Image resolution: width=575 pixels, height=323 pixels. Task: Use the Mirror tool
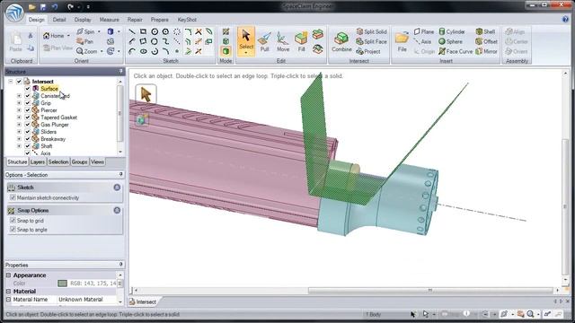point(486,52)
